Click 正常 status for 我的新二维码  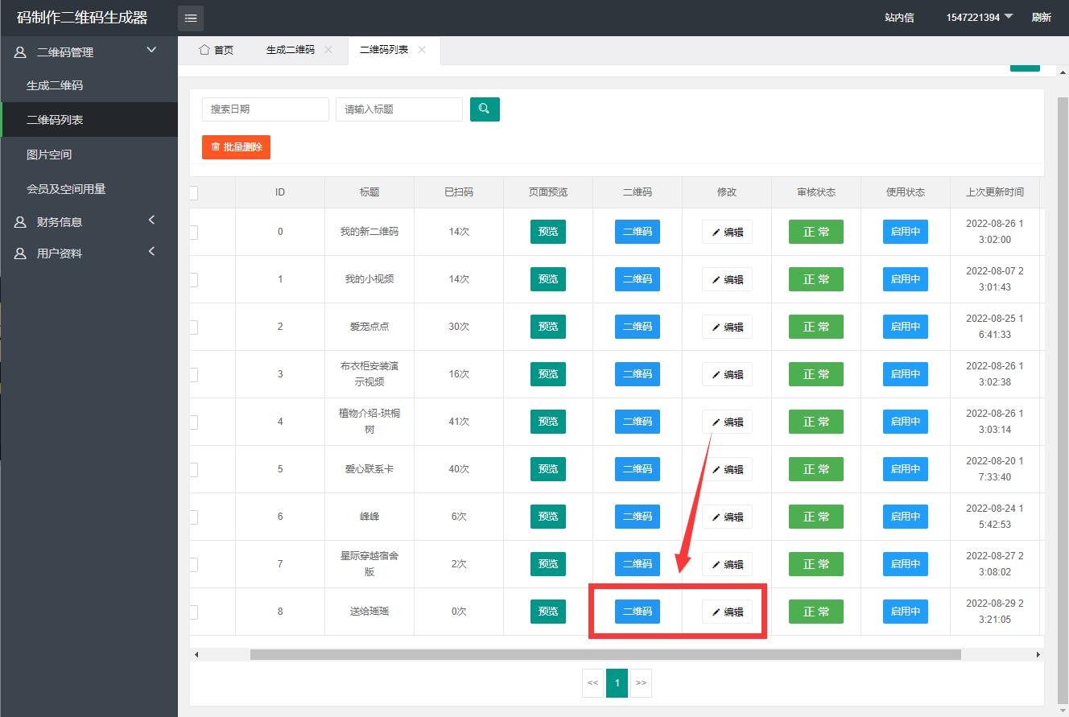point(816,232)
